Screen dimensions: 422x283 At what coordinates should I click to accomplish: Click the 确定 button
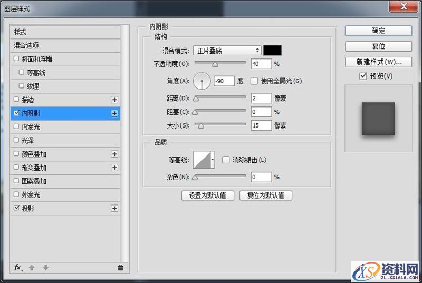coord(378,31)
